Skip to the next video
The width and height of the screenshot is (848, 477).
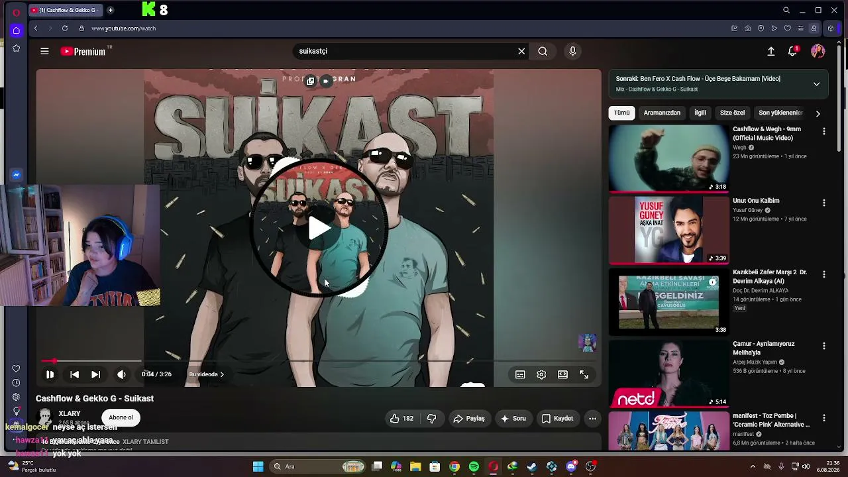95,374
